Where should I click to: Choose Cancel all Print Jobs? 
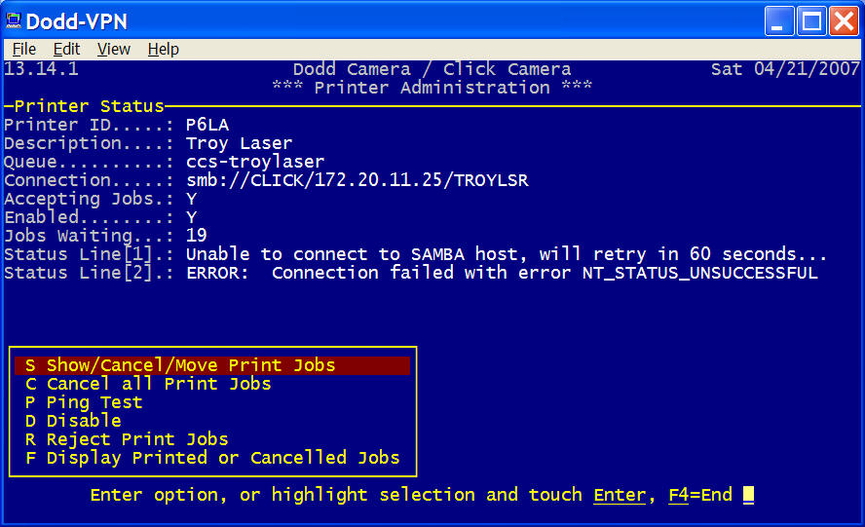[x=158, y=384]
